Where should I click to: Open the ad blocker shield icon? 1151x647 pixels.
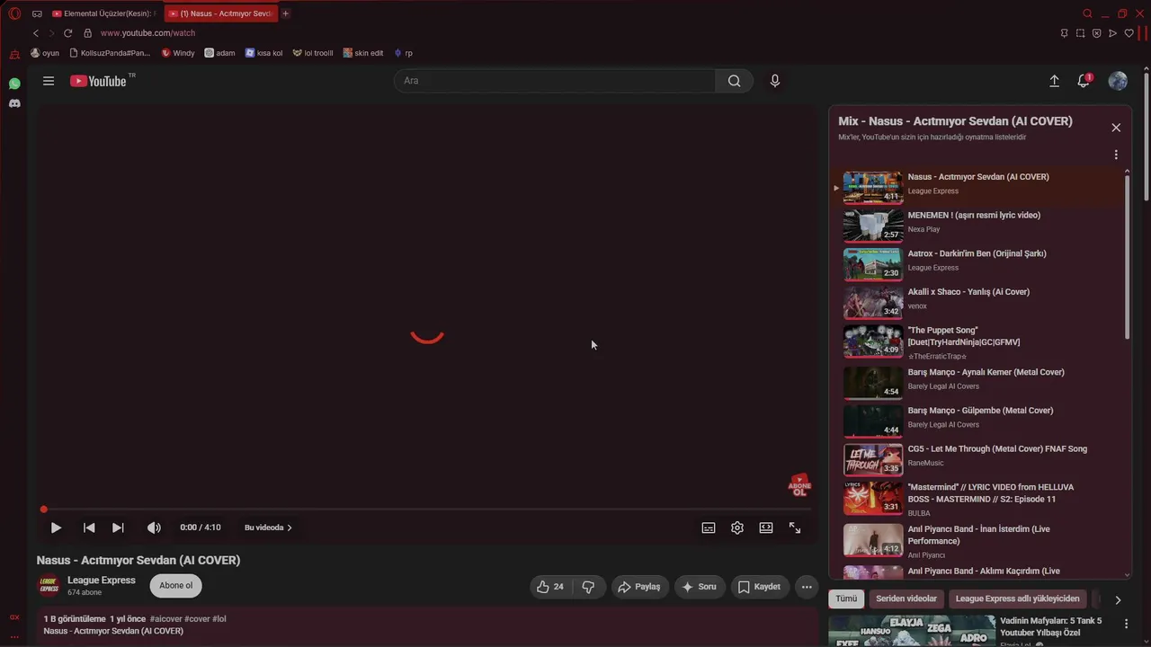pyautogui.click(x=1096, y=33)
